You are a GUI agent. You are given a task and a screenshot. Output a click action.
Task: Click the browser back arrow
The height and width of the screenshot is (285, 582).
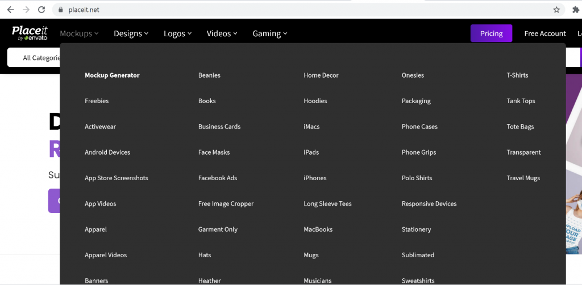click(10, 10)
